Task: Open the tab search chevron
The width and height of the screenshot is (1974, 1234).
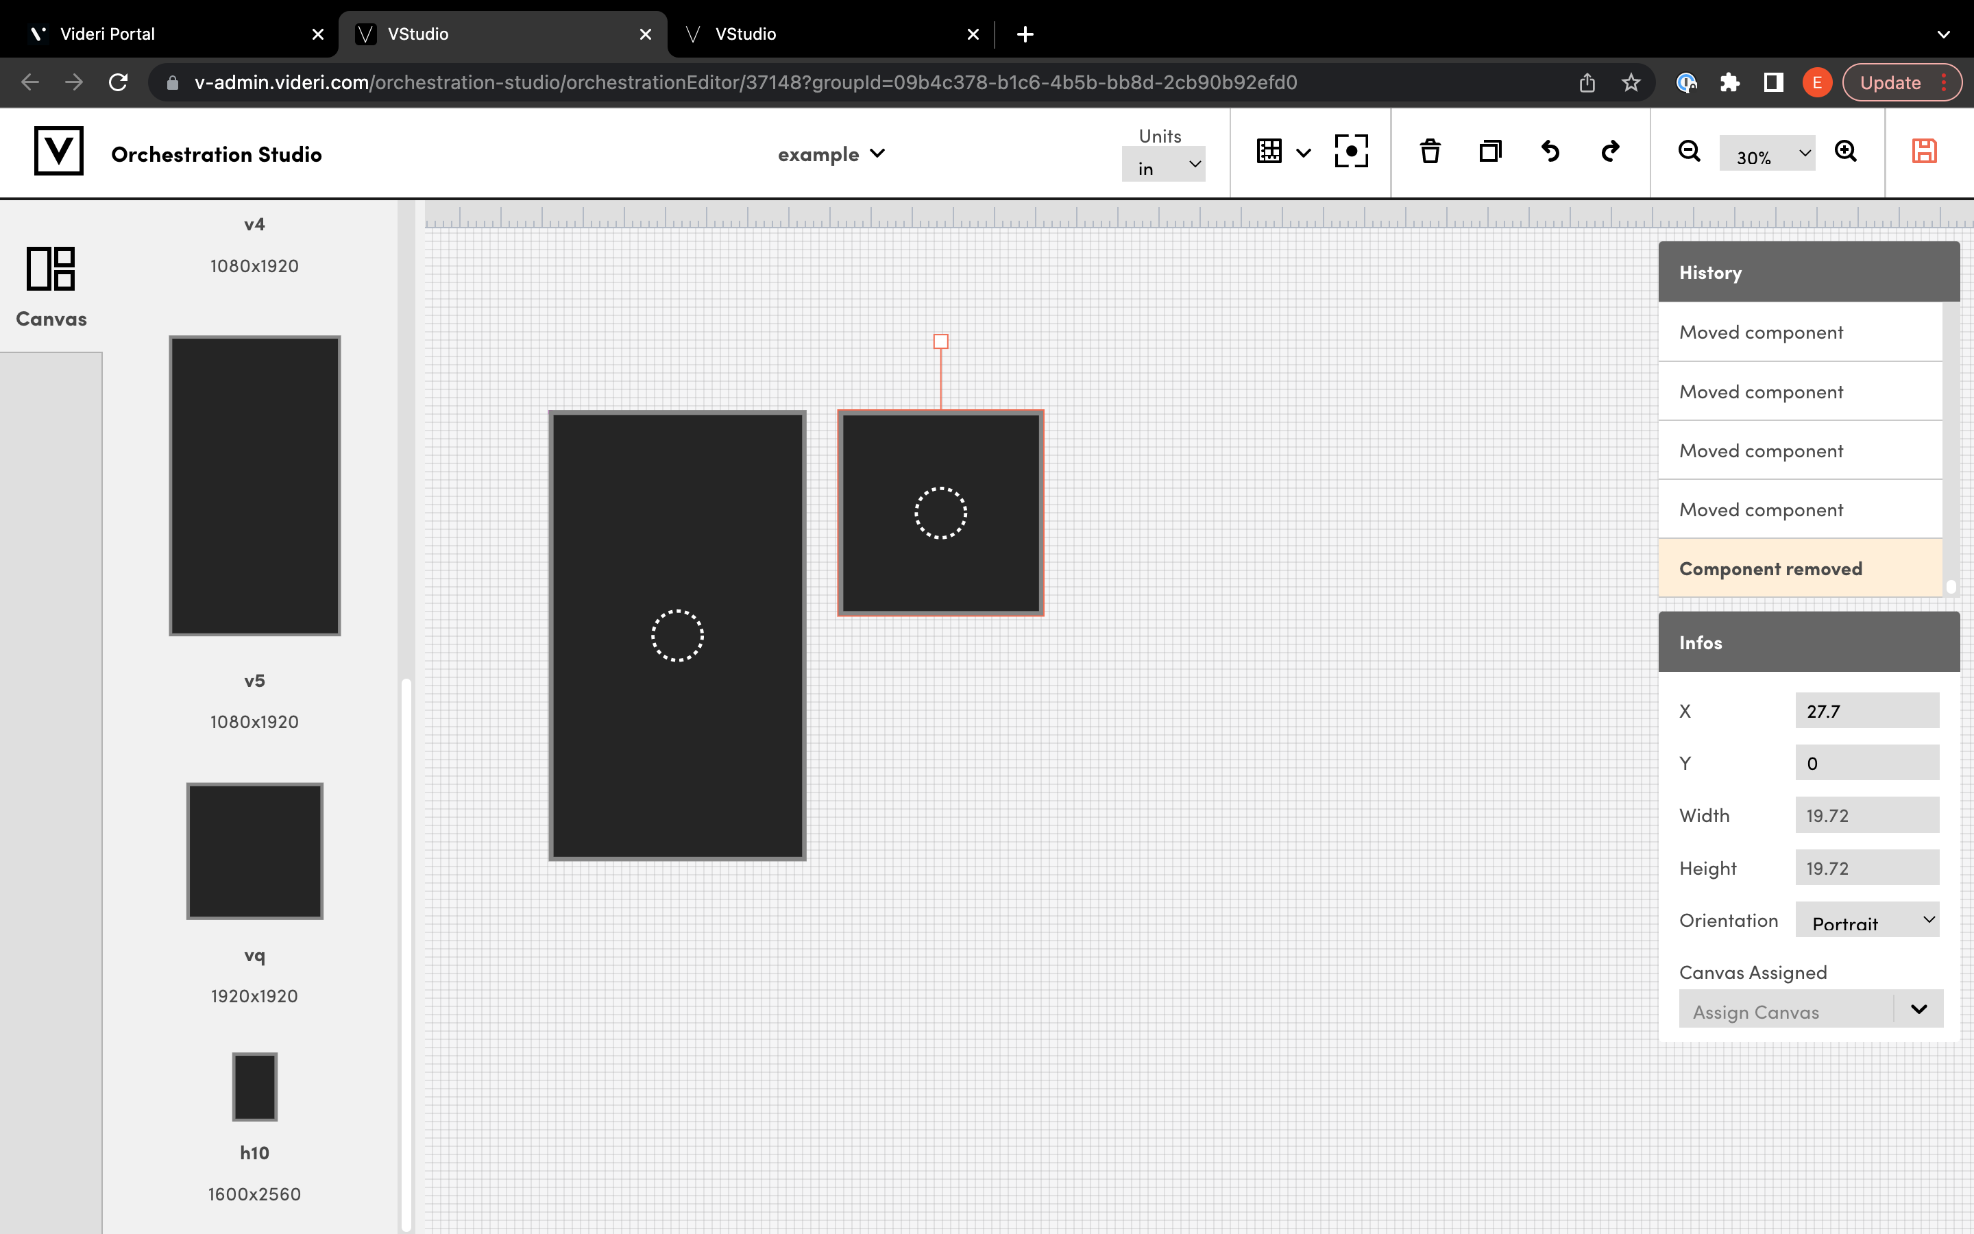Action: tap(1944, 34)
